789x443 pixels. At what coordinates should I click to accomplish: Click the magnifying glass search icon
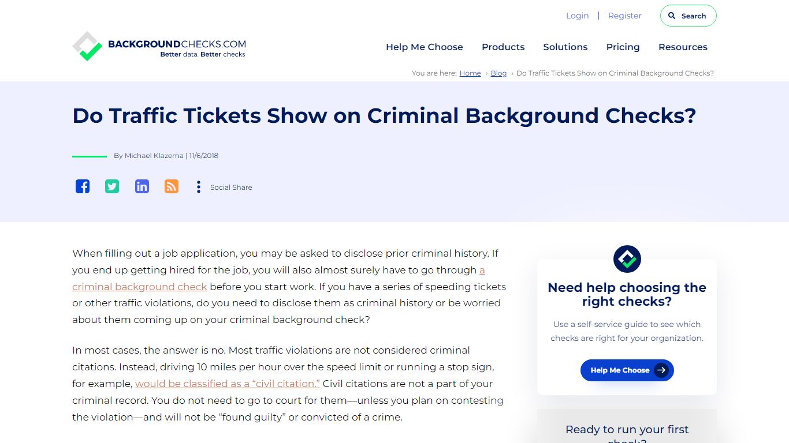(x=672, y=16)
